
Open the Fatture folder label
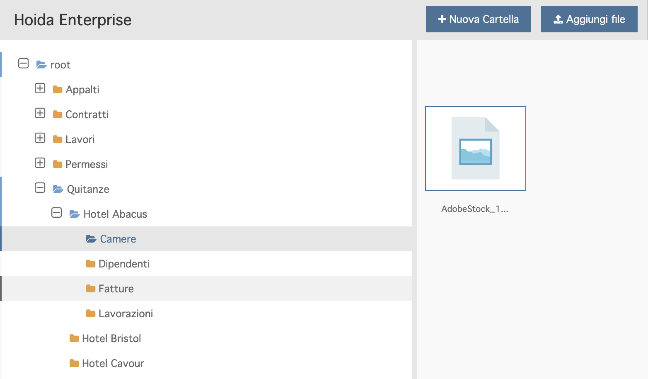(x=116, y=289)
